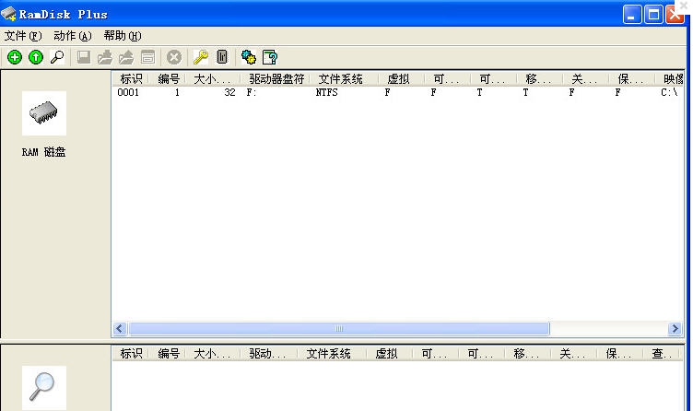This screenshot has width=693, height=411.
Task: Click 文件系统 header in search pane
Action: click(332, 354)
